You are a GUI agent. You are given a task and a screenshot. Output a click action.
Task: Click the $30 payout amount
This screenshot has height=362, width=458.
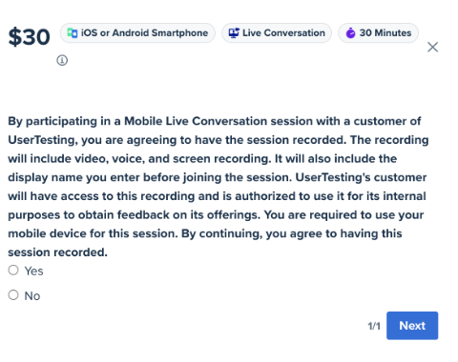click(x=29, y=37)
